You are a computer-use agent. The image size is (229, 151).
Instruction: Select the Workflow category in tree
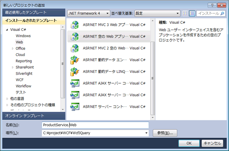pos(23,86)
